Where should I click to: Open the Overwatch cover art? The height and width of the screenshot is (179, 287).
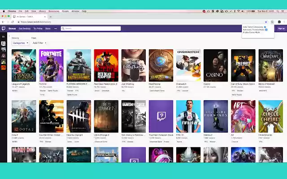coord(188,65)
